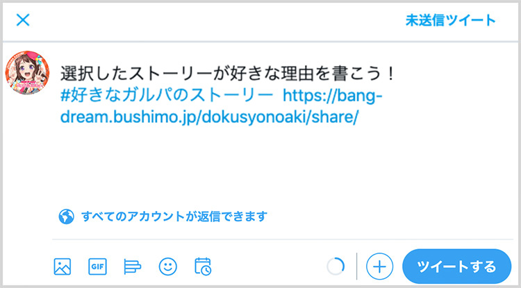Schedule the tweet with the calendar-clock icon
Screen dimensions: 521x288
tap(203, 266)
